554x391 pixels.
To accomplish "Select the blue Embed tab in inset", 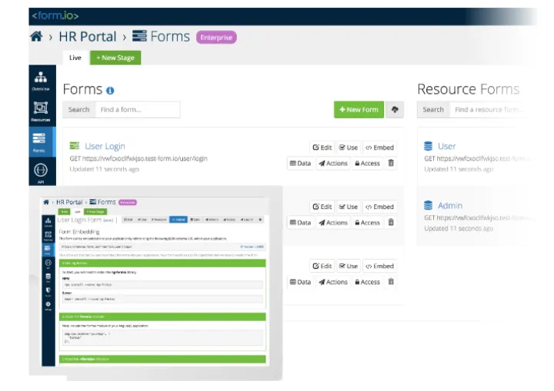I will (x=179, y=220).
